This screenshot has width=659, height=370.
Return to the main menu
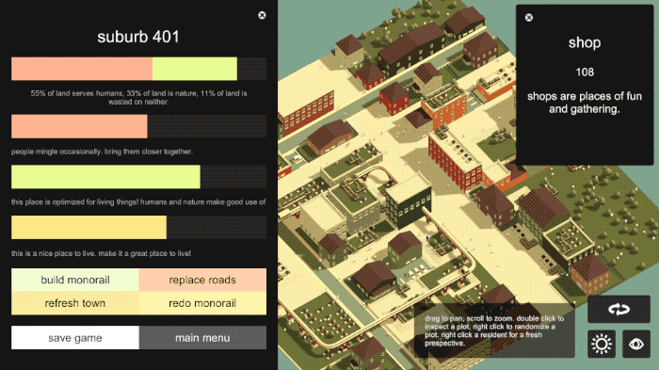[x=202, y=338]
